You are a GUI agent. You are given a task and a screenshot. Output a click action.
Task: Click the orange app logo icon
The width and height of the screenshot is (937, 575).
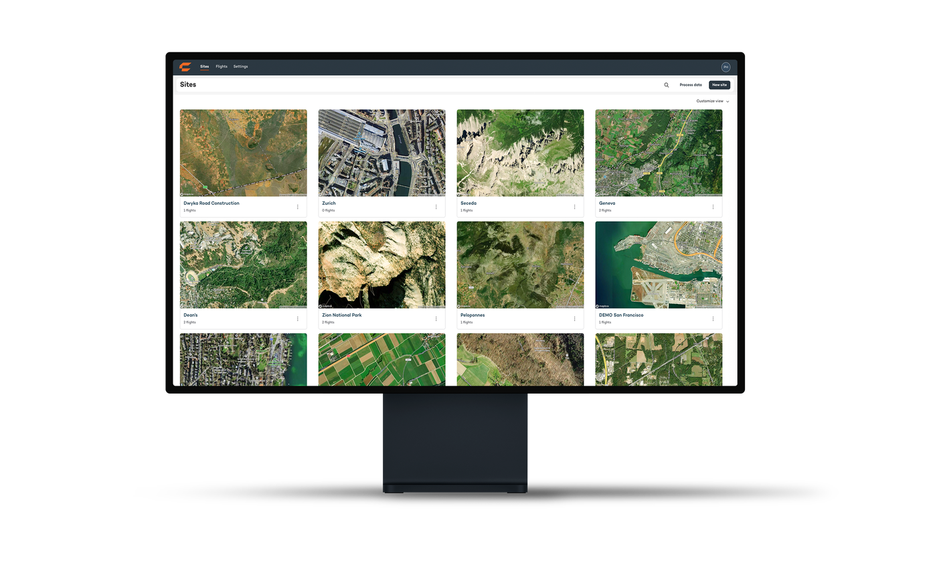pyautogui.click(x=185, y=67)
